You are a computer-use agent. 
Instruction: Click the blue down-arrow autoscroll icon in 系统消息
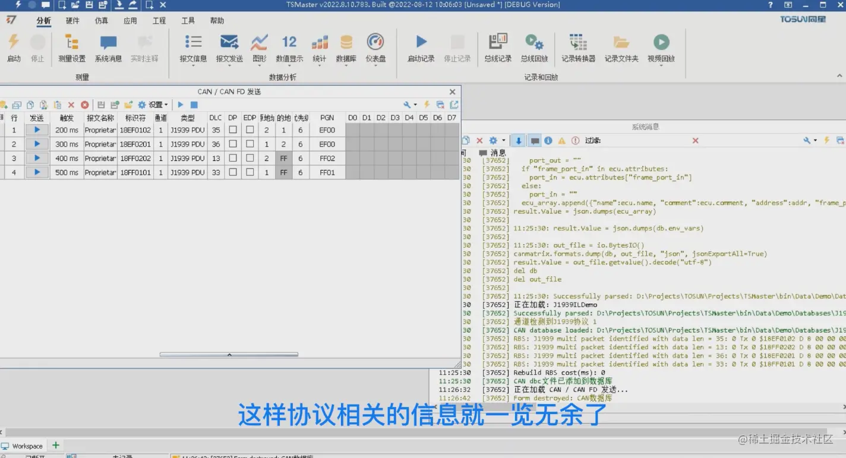[519, 141]
